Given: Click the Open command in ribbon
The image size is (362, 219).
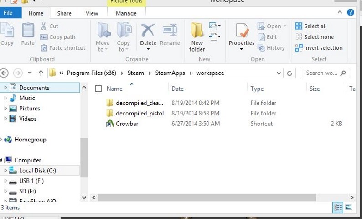Looking at the screenshot, I should 272,26.
